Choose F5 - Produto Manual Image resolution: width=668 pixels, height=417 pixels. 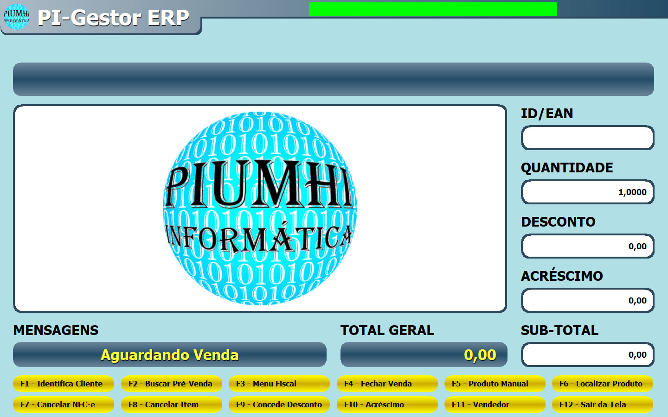point(495,384)
